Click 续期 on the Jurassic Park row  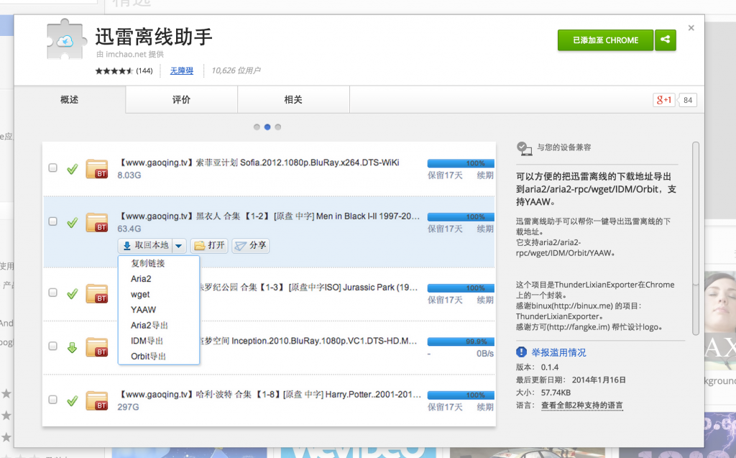(485, 300)
